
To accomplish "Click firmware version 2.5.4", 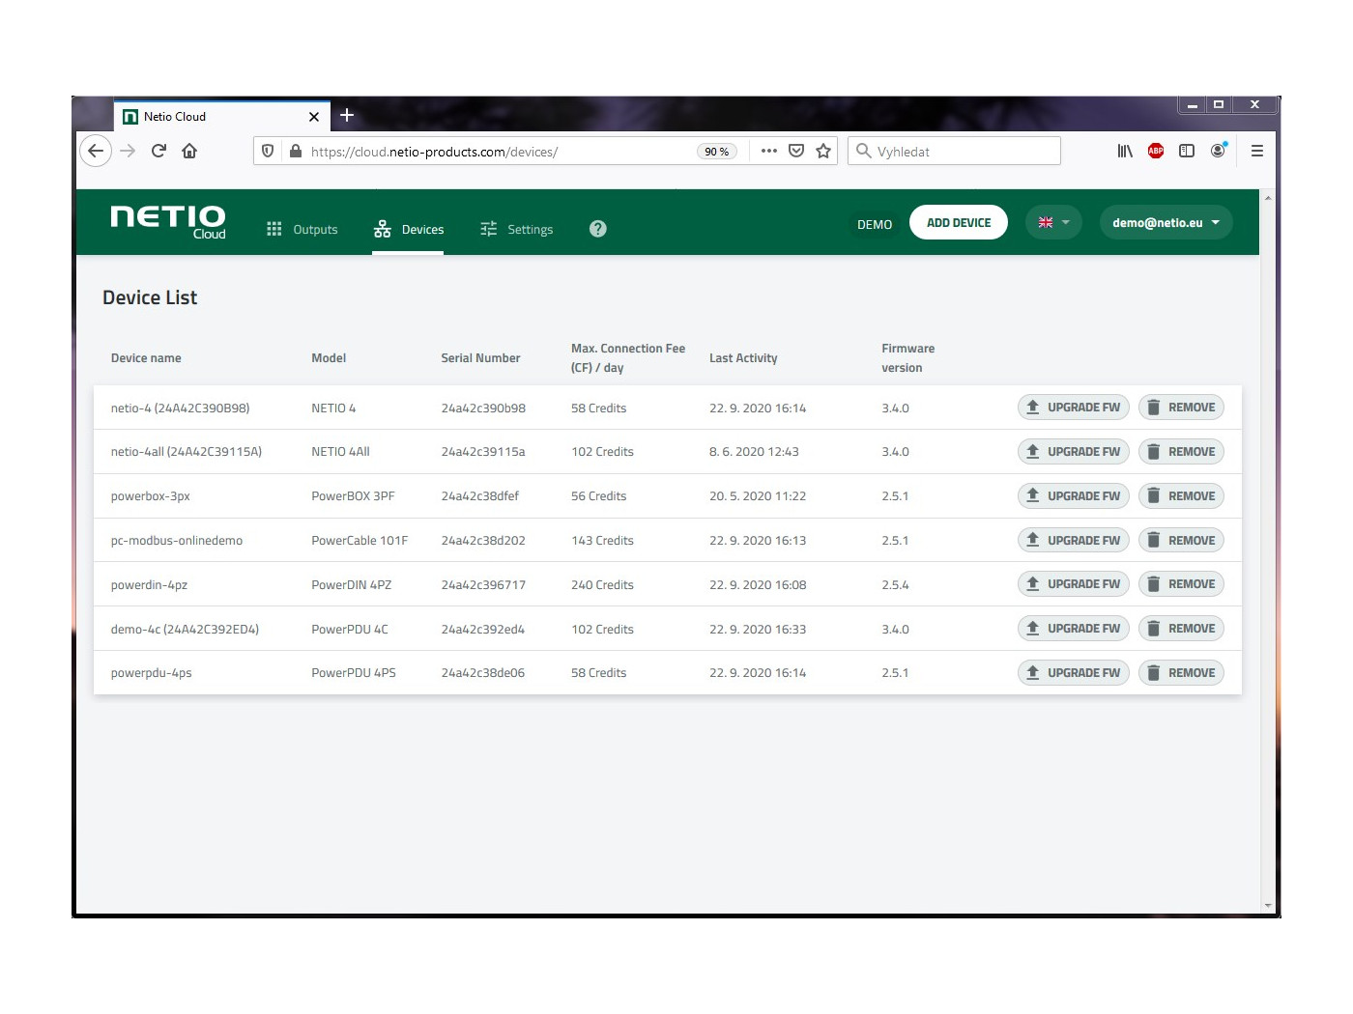I will tap(895, 585).
